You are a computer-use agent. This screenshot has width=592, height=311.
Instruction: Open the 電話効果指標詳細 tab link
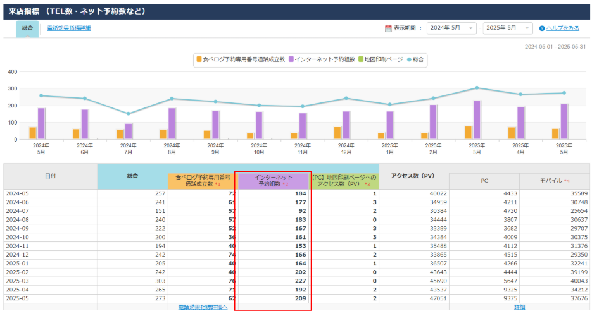(69, 28)
